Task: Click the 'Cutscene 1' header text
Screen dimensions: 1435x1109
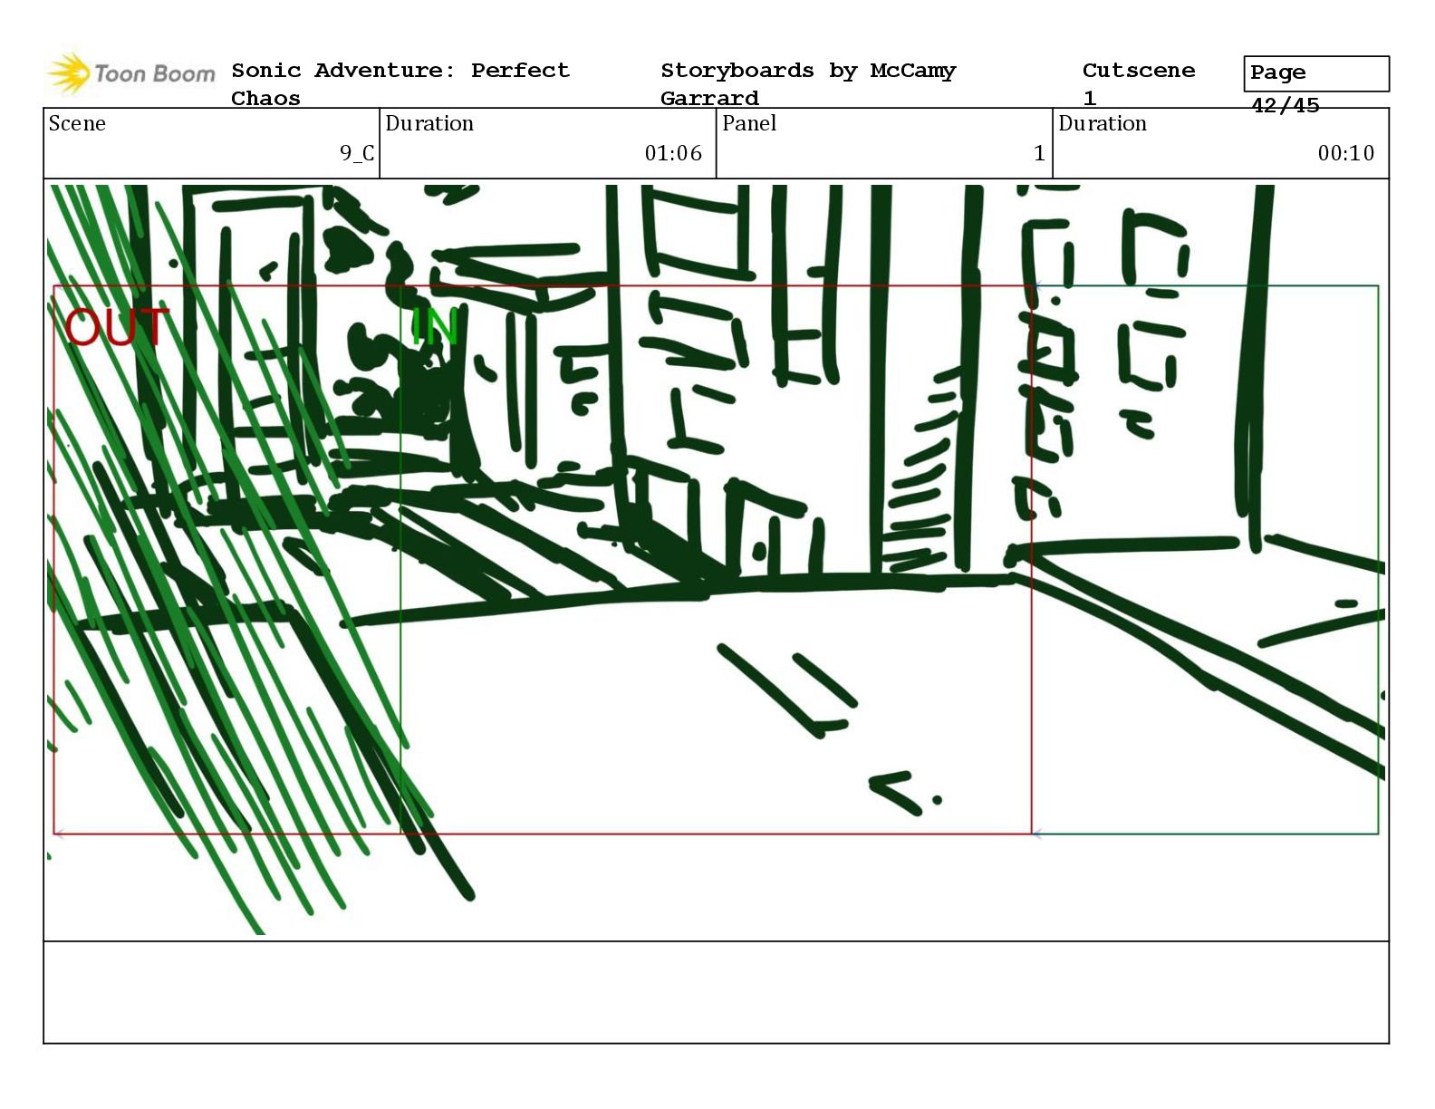Action: pyautogui.click(x=1139, y=84)
